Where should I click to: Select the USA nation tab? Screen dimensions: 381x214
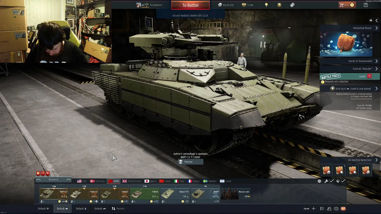82,181
